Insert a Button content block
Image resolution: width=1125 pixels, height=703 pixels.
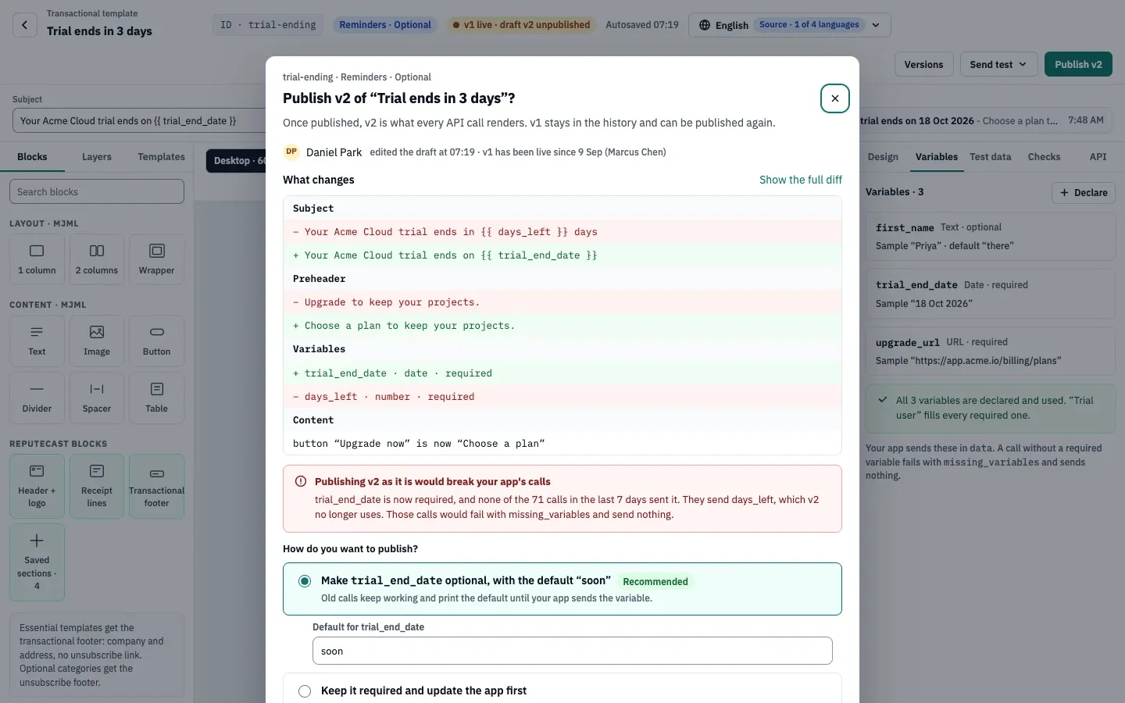coord(156,341)
